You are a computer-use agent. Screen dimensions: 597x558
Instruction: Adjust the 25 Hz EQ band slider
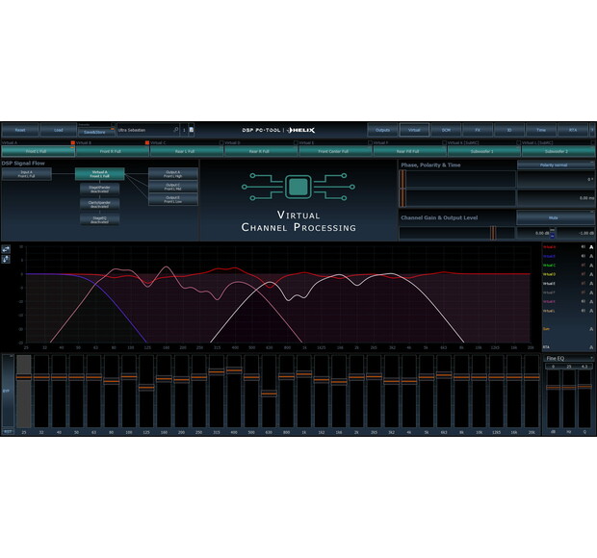click(x=24, y=378)
